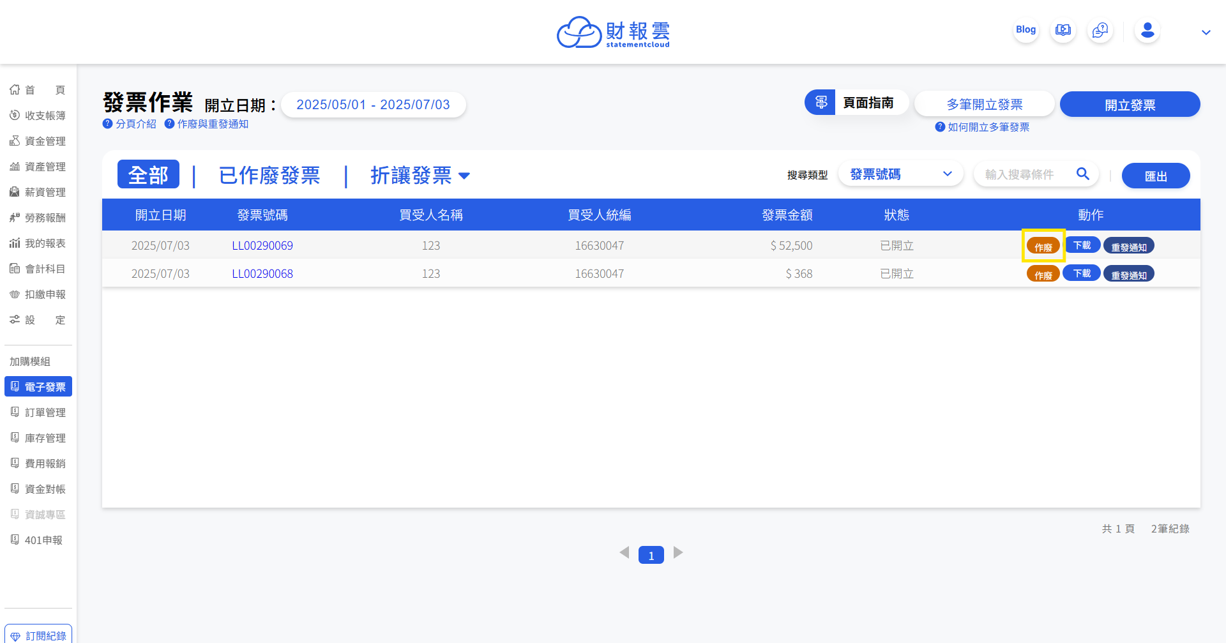Click the 財報雲 statementcloud logo

(x=613, y=32)
